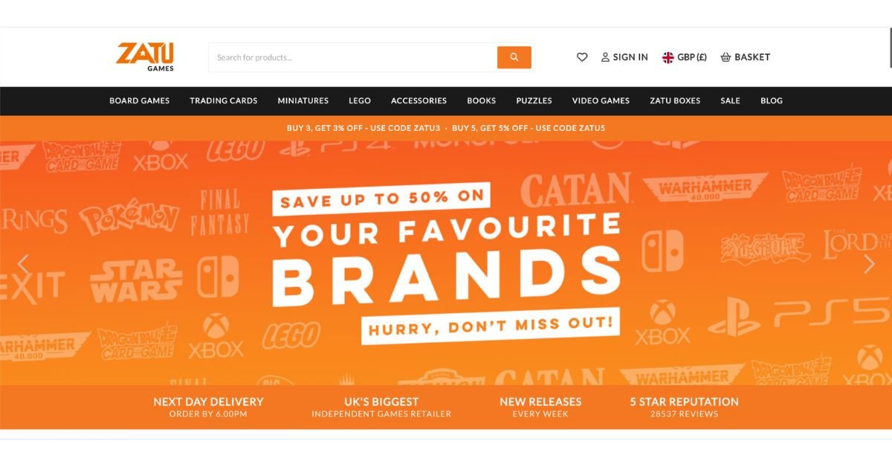Image resolution: width=892 pixels, height=467 pixels.
Task: Go to the LEGO category
Action: 360,100
